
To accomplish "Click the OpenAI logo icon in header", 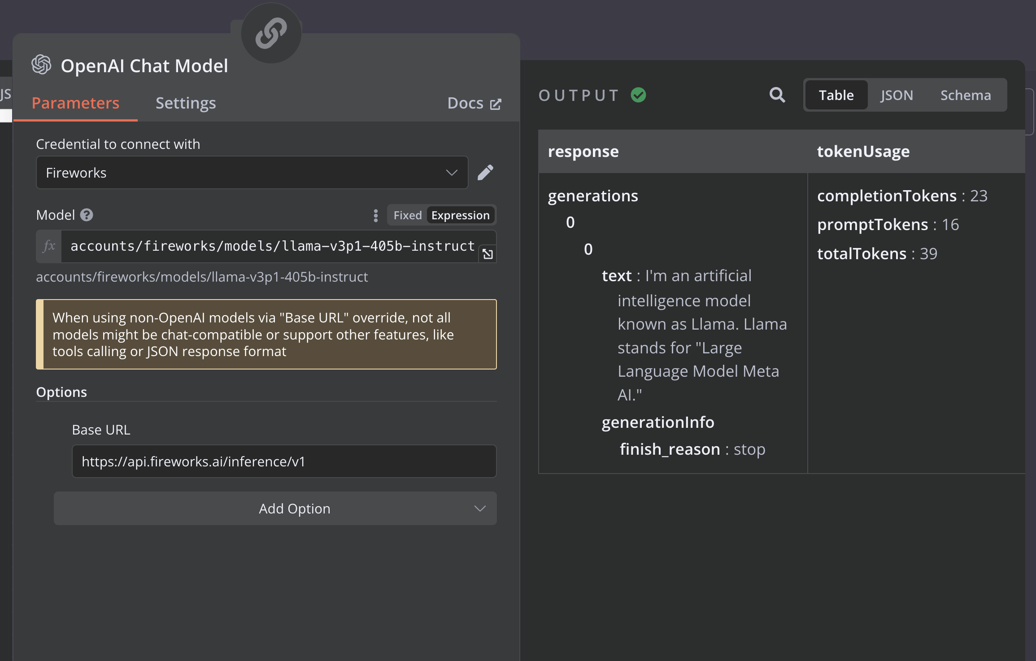I will [x=42, y=65].
